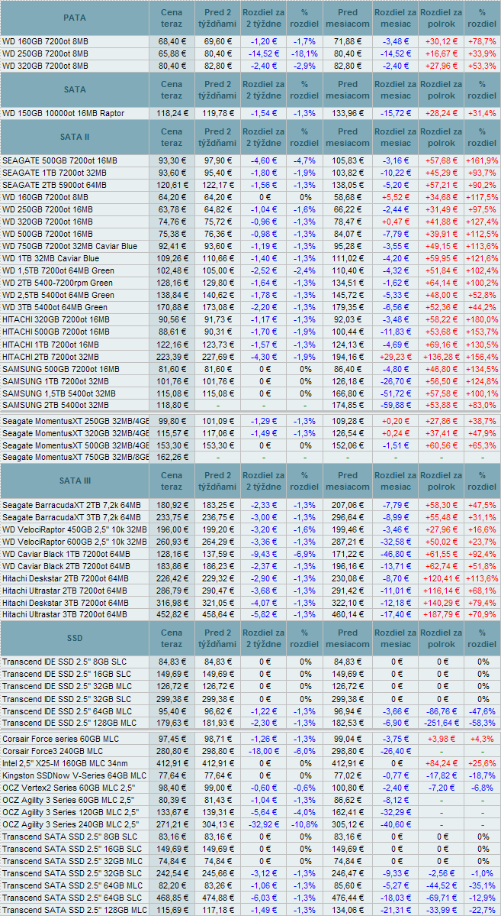Viewport: 501px width, 916px height.
Task: Select Seagate BarracudaXT 2TB 7,2k 64MB
Action: [x=72, y=505]
